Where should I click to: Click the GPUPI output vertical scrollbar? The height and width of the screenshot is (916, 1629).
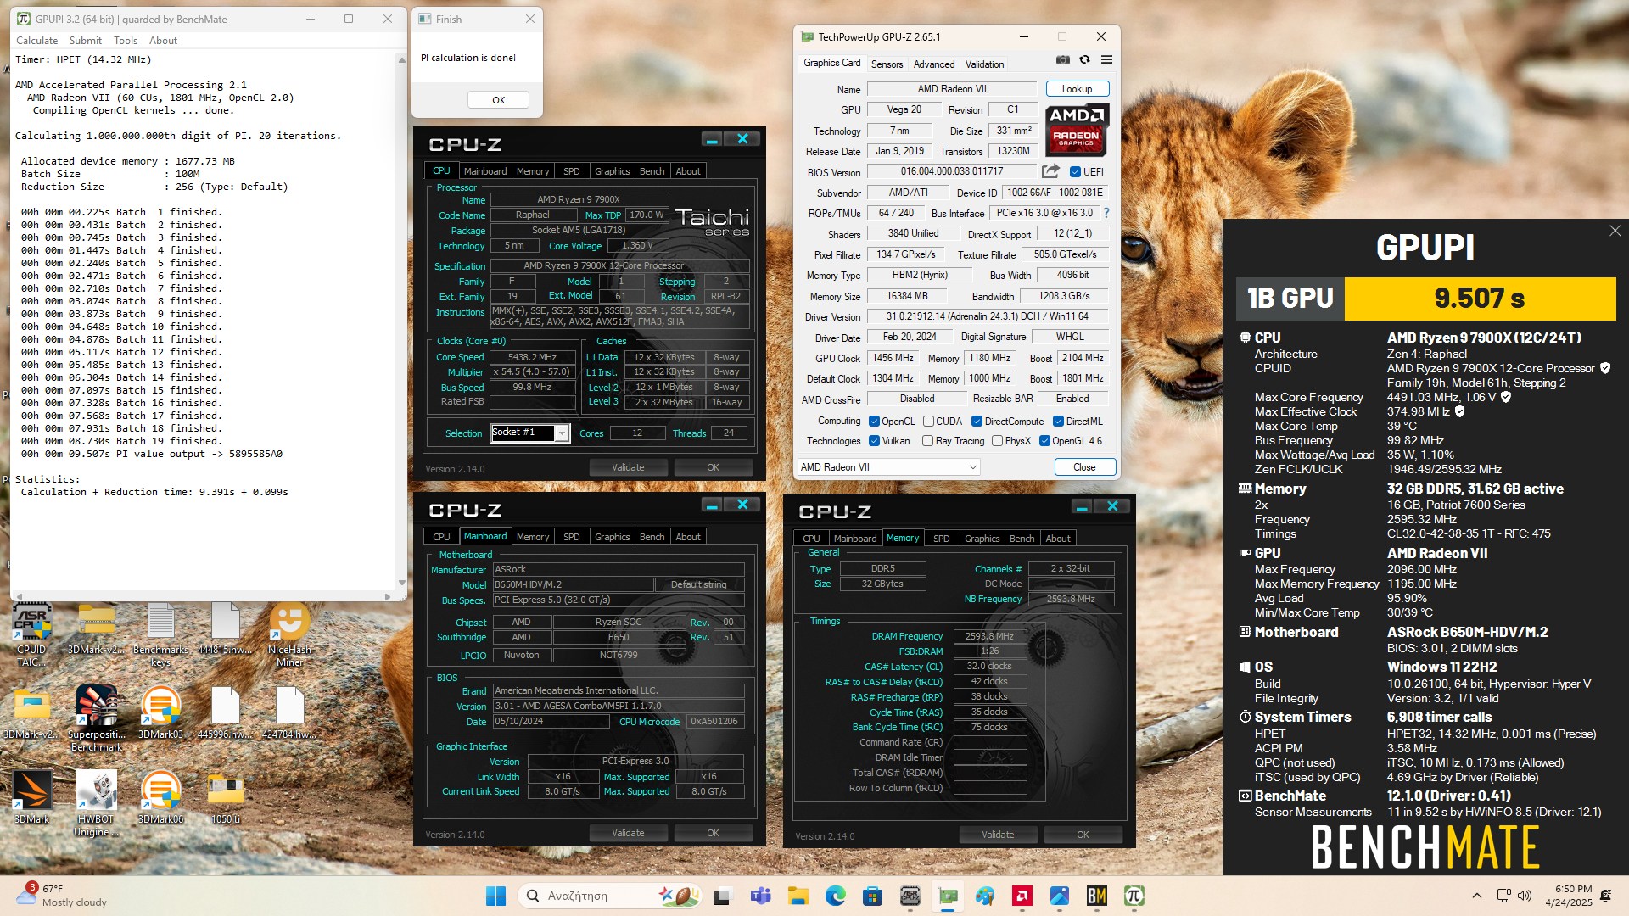(x=402, y=321)
